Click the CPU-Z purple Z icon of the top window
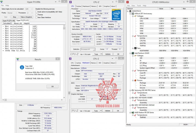Image resolution: width=196 pixels, height=133 pixels. tap(71, 2)
